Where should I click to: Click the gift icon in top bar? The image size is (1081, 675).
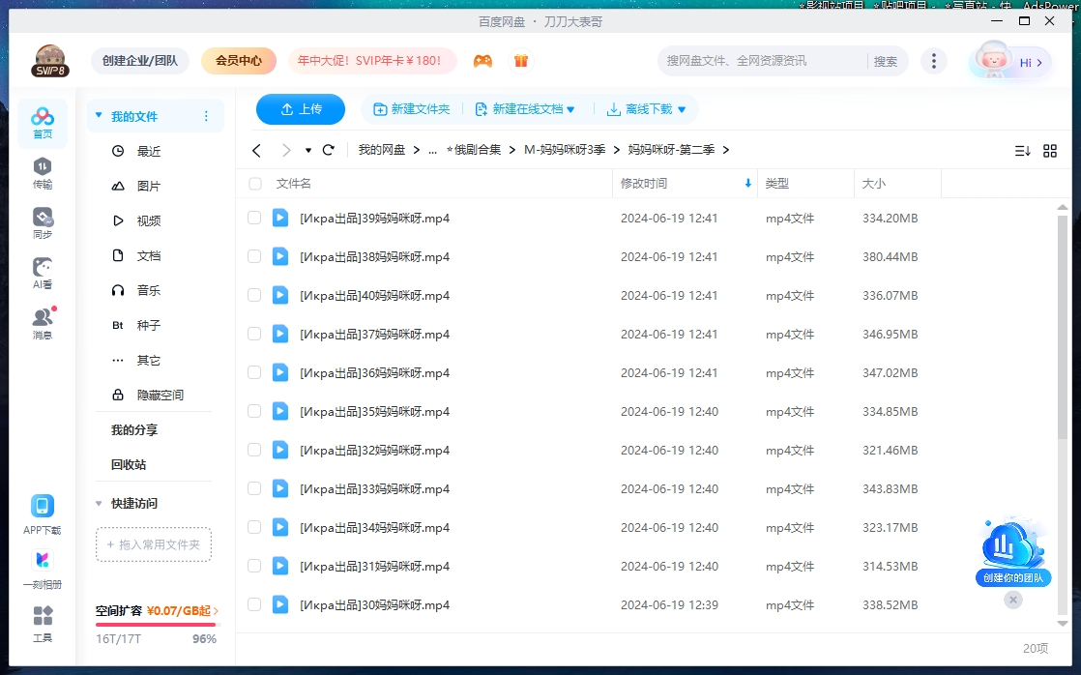(521, 60)
